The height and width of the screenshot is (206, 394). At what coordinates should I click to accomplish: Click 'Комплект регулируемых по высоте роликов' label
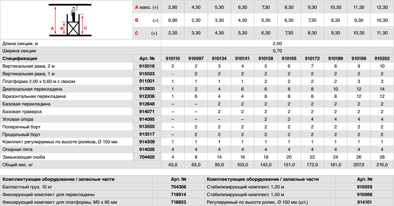[x=60, y=142]
